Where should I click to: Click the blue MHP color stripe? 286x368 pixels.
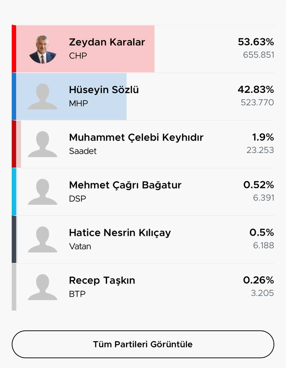tap(14, 97)
